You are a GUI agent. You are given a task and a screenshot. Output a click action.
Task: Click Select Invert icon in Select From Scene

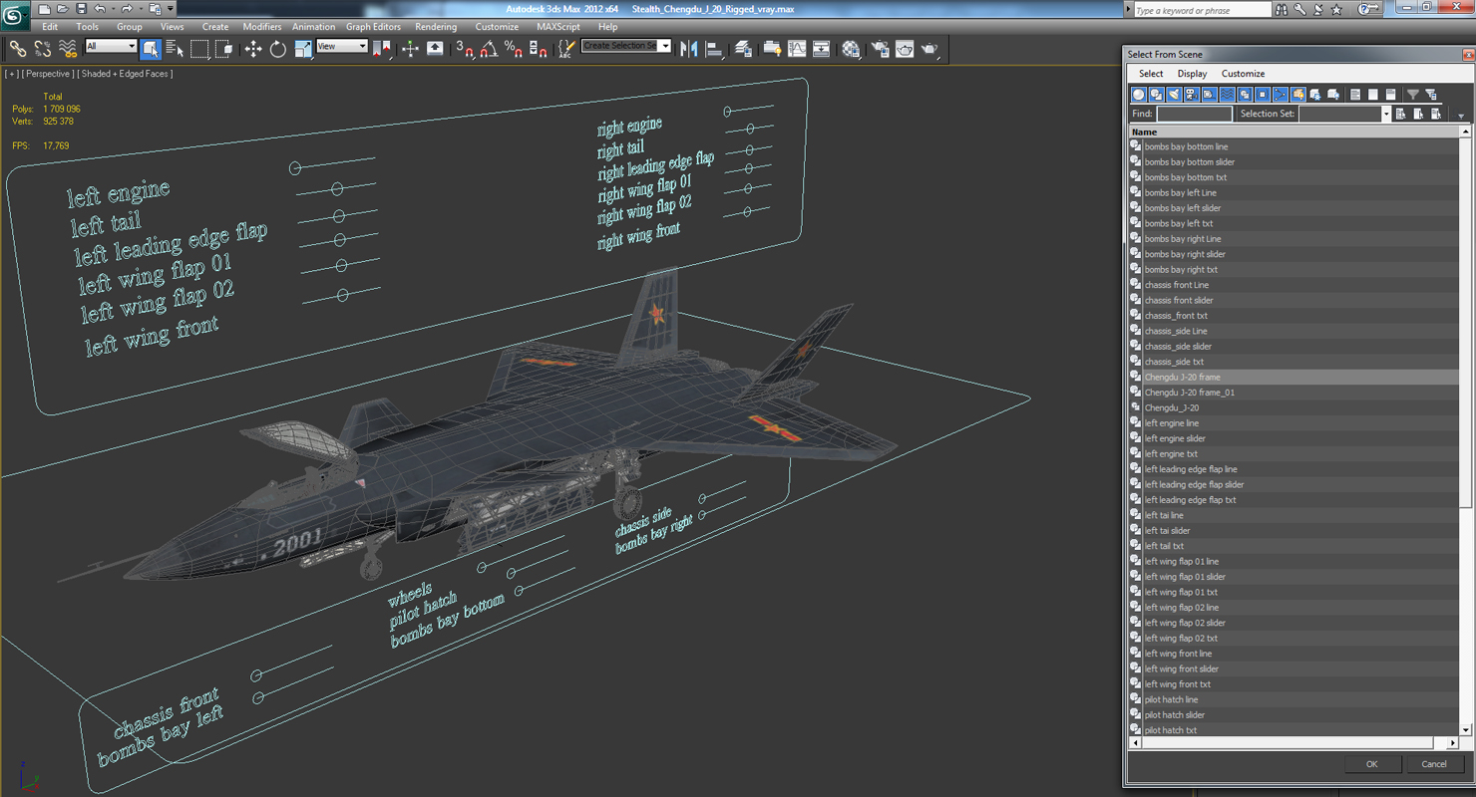pos(1390,95)
